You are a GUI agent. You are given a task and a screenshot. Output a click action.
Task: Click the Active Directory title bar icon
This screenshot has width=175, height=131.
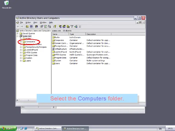[17, 18]
